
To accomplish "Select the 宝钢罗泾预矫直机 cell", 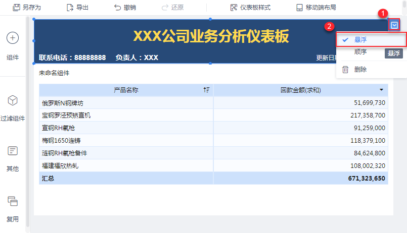I will tap(126, 115).
